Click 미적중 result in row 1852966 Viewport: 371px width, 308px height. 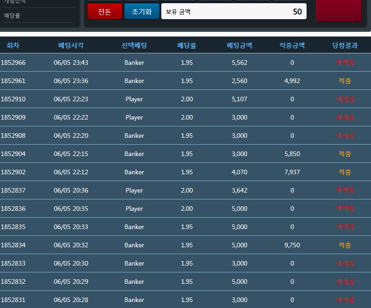click(345, 63)
